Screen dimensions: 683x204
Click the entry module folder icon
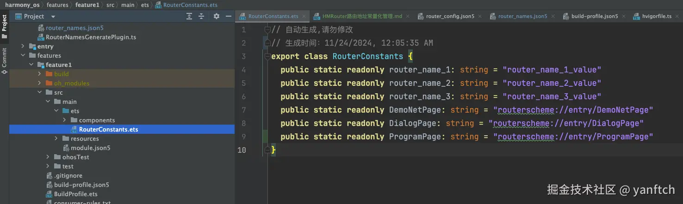[x=32, y=46]
